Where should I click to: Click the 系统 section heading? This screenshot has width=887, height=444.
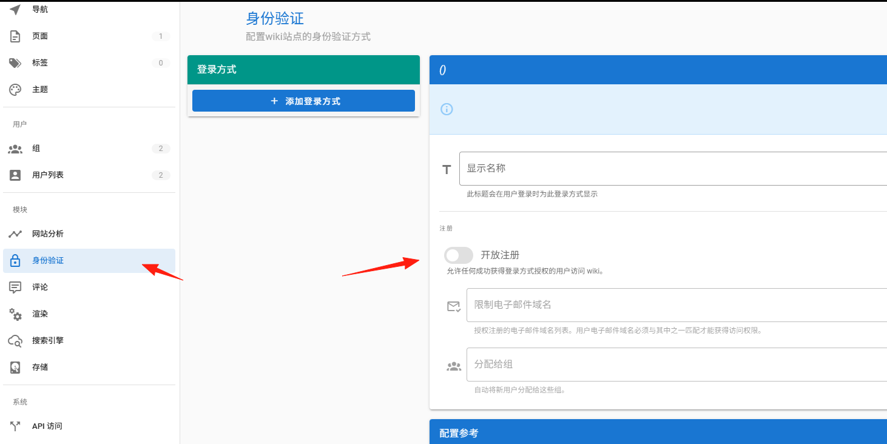pyautogui.click(x=20, y=402)
